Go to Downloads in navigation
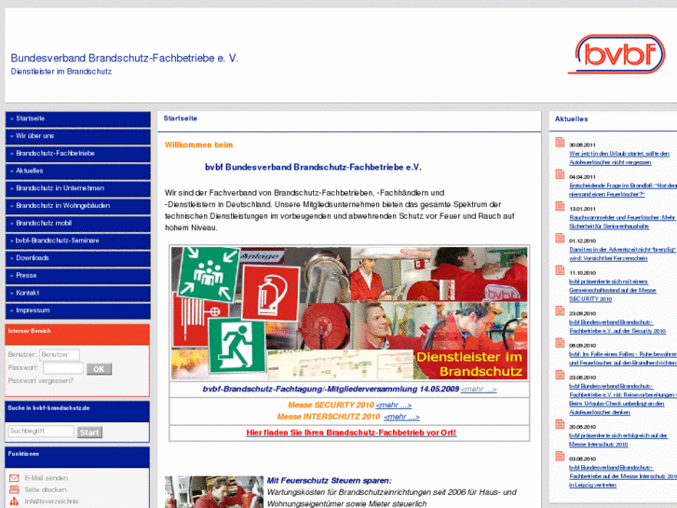 (77, 258)
